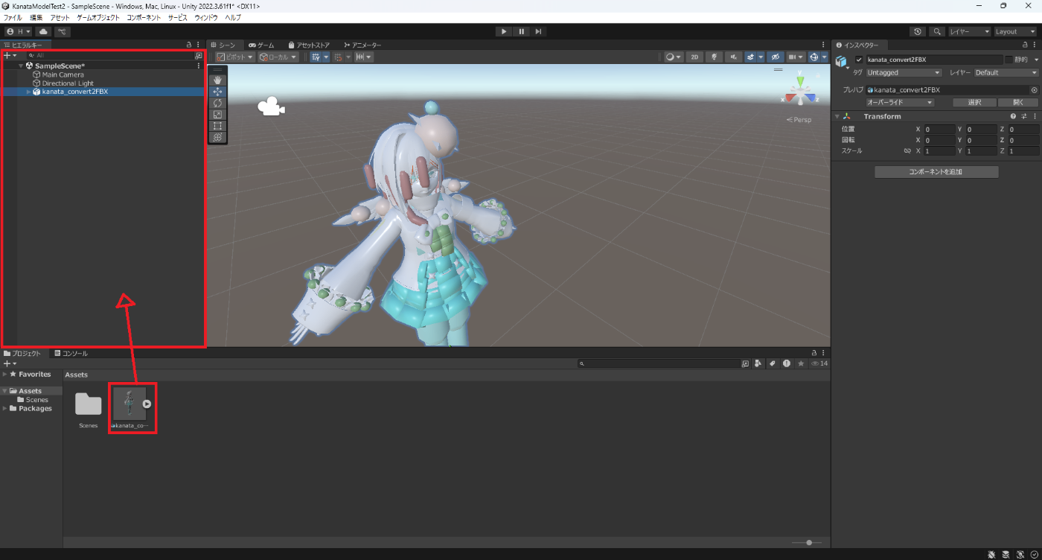Click the 開く (Open) prefab button

pyautogui.click(x=1018, y=103)
